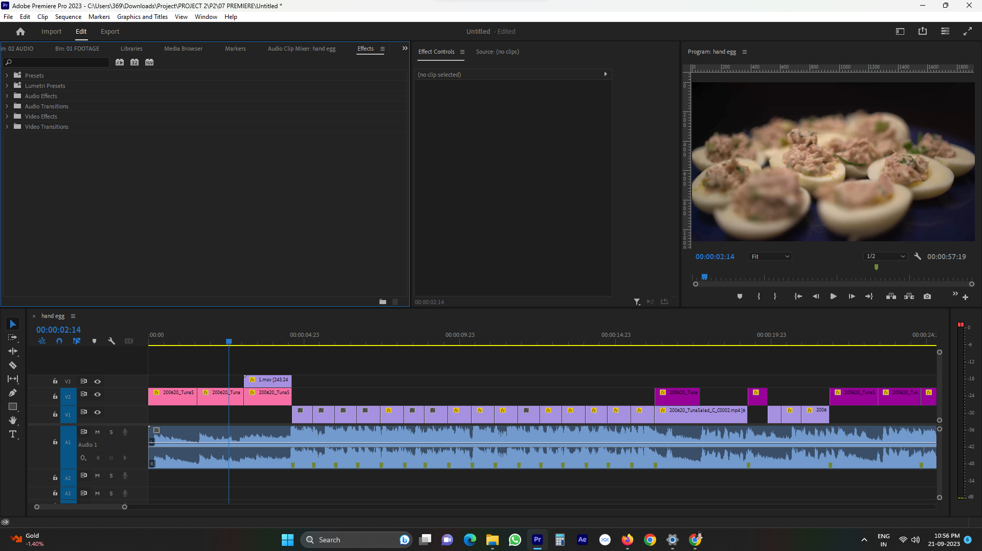Select the Rectangle tool
The image size is (982, 551).
pos(13,406)
